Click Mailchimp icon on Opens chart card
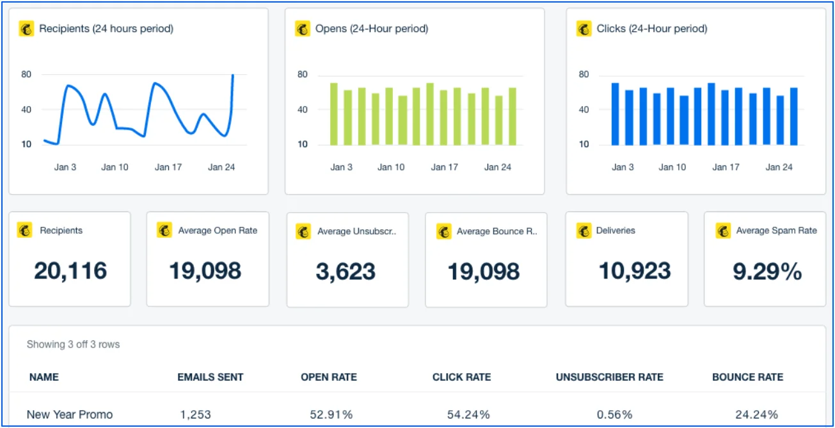835x428 pixels. tap(303, 29)
